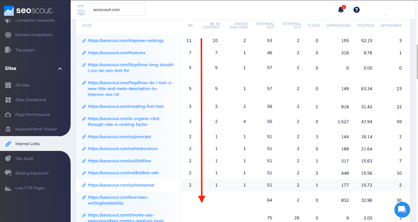Sort by INTERNAL OUT column header
Viewport: 418px width, 222px height.
pos(265,26)
